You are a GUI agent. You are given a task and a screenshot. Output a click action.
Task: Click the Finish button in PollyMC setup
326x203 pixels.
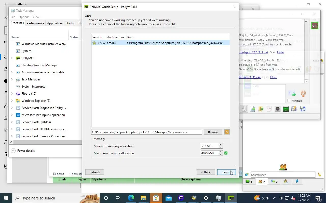point(226,172)
